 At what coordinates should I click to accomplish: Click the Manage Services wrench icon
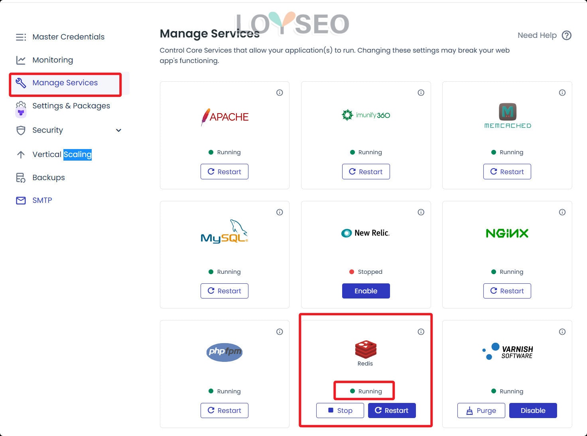pos(20,82)
